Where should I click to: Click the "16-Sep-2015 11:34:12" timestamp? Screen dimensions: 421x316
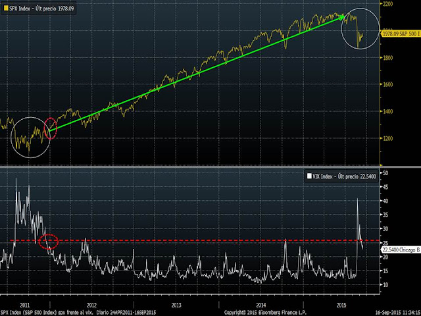pyautogui.click(x=399, y=313)
